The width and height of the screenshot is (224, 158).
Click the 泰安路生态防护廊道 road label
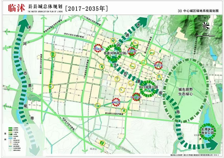click(114, 113)
